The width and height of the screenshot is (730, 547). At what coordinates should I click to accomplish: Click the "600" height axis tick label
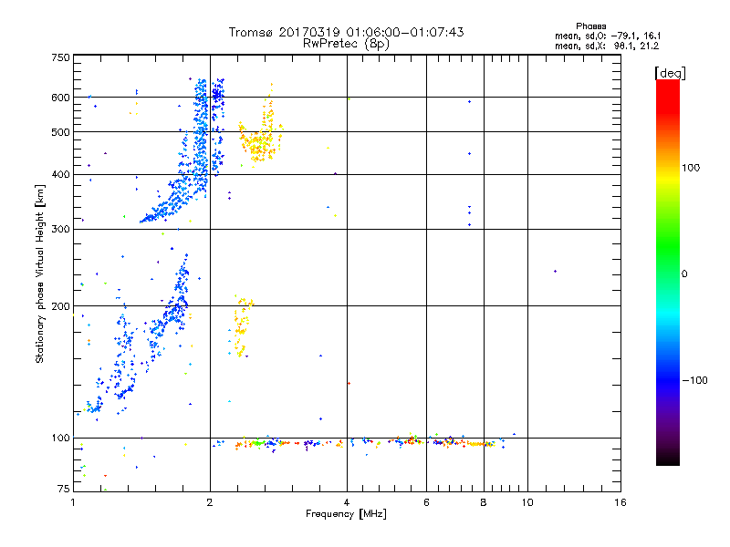click(x=60, y=98)
